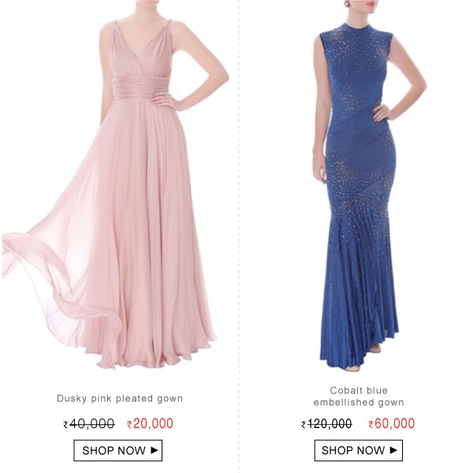Click the arrow icon in the pink gown's Shop Now button
Screen dimensions: 473x473
tap(155, 450)
